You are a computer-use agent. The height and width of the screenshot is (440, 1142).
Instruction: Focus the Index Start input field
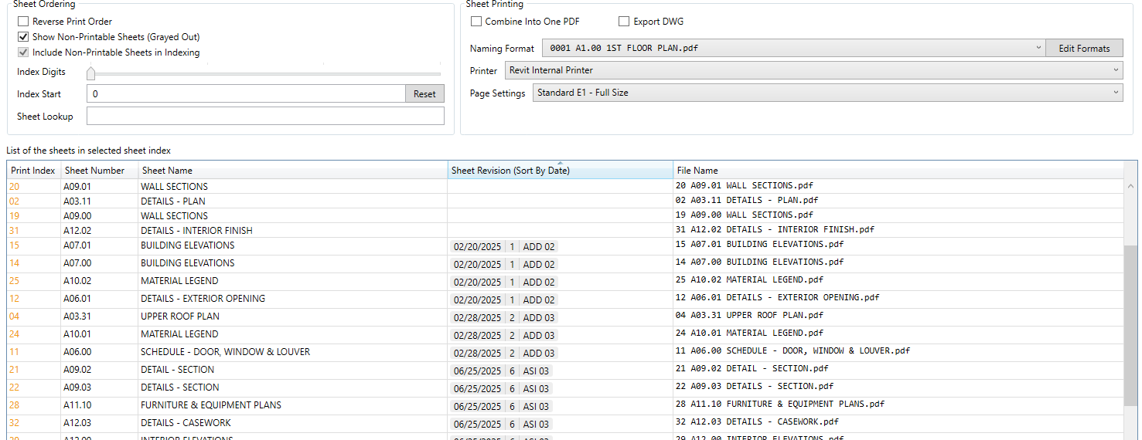pyautogui.click(x=245, y=93)
